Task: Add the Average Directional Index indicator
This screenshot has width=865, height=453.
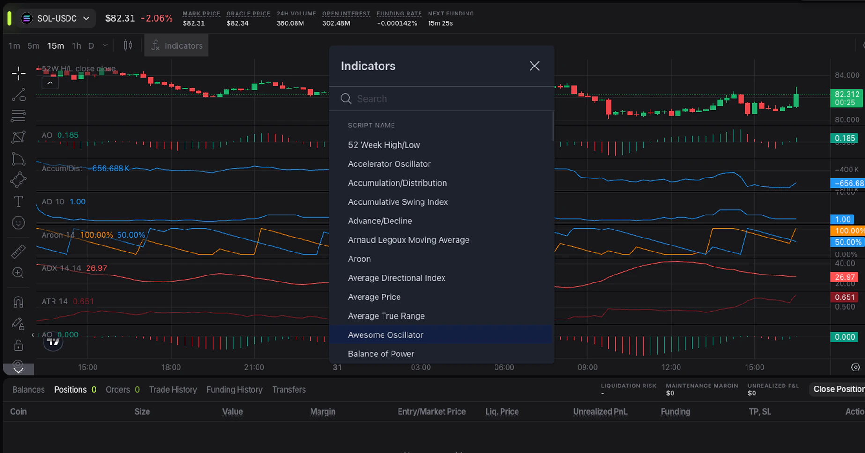Action: pyautogui.click(x=440, y=278)
